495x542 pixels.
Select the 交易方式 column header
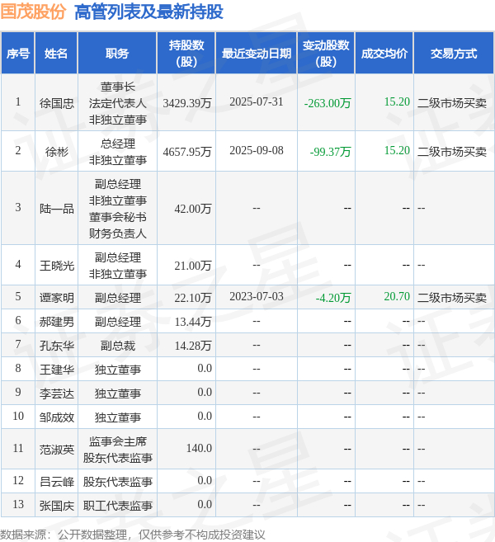(454, 54)
